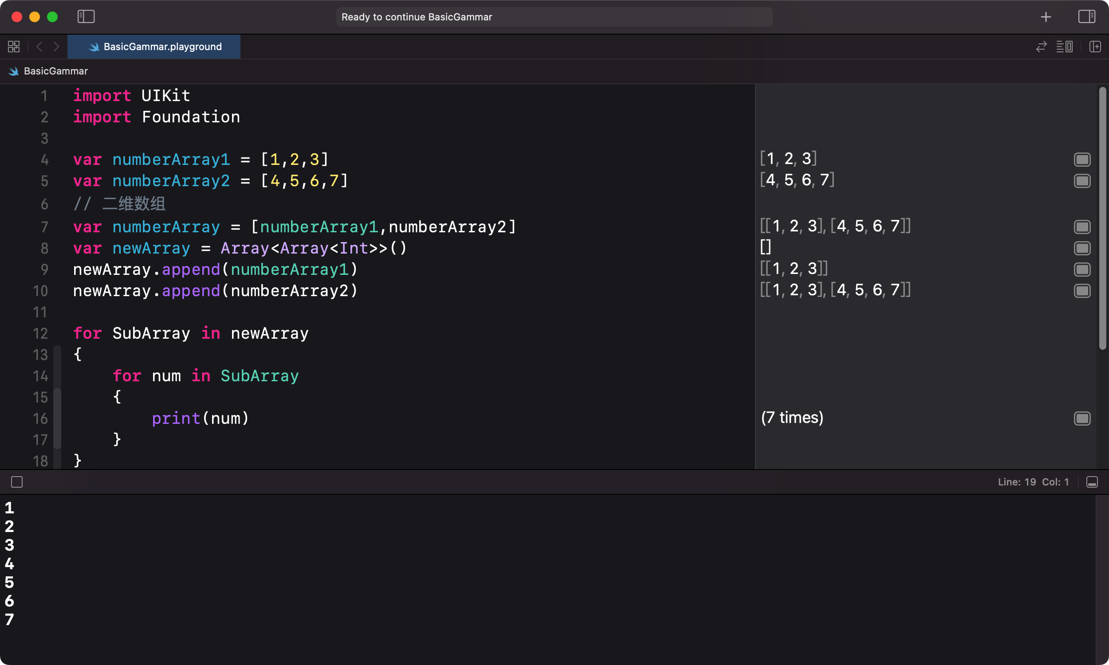This screenshot has width=1109, height=665.
Task: Click the plus library button
Action: click(x=1046, y=17)
